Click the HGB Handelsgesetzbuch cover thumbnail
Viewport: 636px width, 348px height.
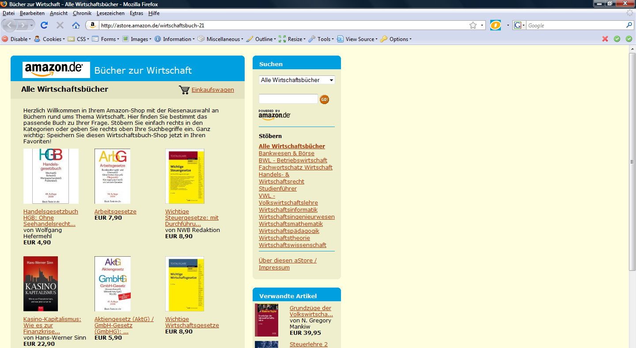(51, 176)
